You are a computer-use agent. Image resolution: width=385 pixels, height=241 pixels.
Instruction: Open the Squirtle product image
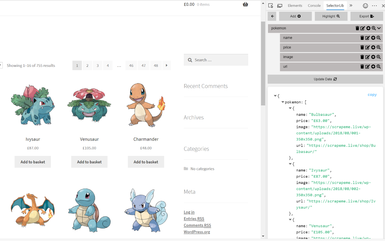point(89,210)
